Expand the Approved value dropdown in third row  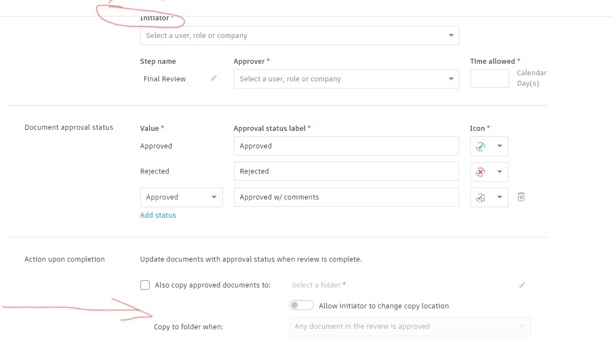[x=214, y=197]
